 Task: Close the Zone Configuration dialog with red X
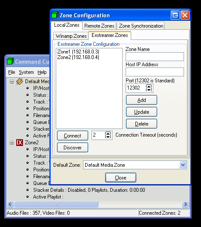pyautogui.click(x=185, y=15)
